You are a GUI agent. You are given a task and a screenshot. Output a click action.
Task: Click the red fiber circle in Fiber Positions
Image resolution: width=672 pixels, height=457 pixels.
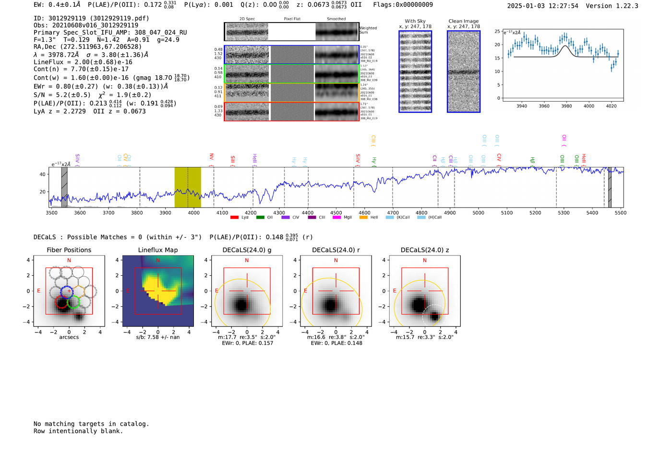[61, 302]
